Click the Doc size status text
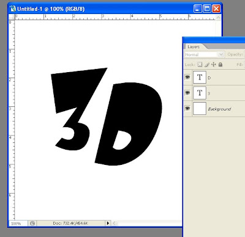The width and height of the screenshot is (245, 237). tap(70, 224)
